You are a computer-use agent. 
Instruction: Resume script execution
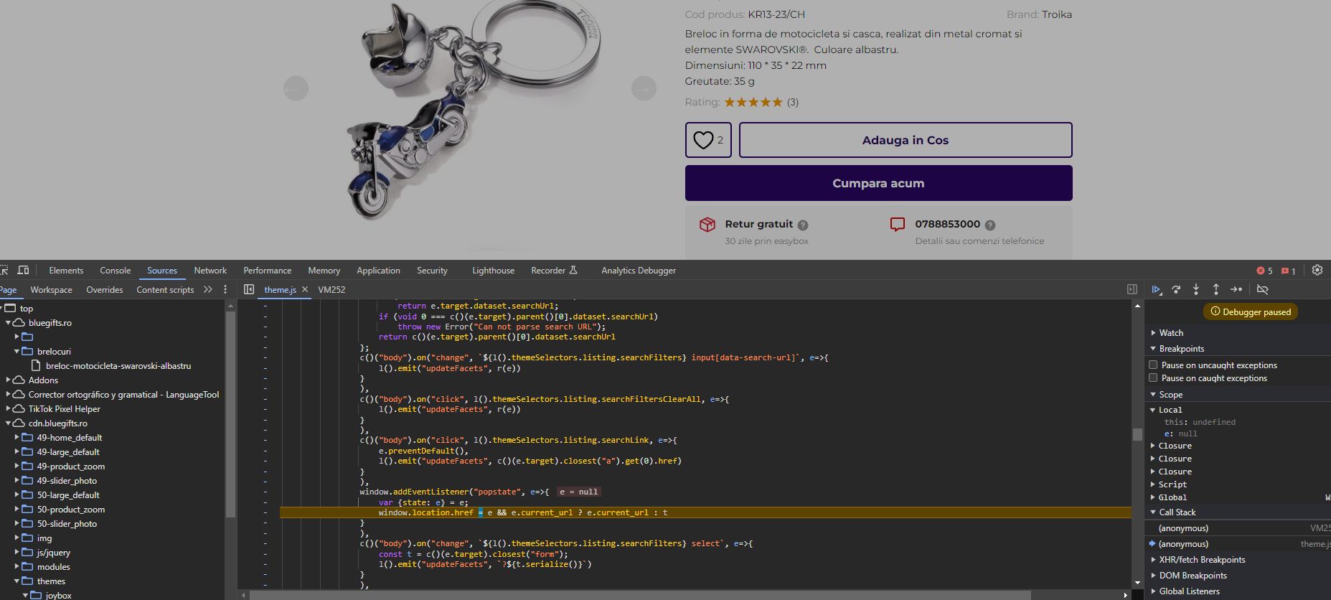click(1156, 289)
